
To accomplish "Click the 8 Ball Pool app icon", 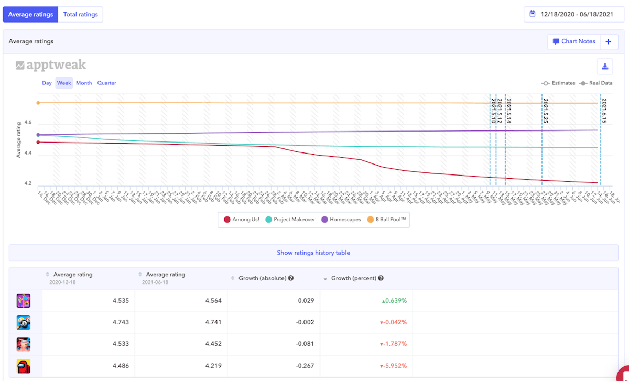I will click(x=23, y=322).
